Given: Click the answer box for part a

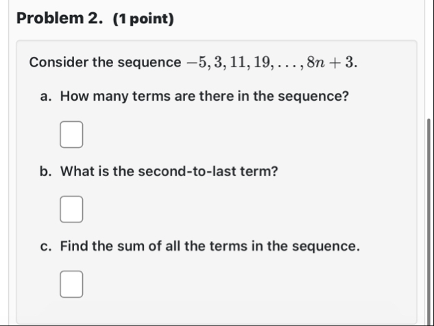Looking at the screenshot, I should coord(71,134).
